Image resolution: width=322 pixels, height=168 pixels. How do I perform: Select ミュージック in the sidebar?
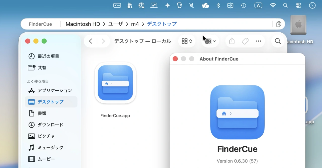coord(51,147)
